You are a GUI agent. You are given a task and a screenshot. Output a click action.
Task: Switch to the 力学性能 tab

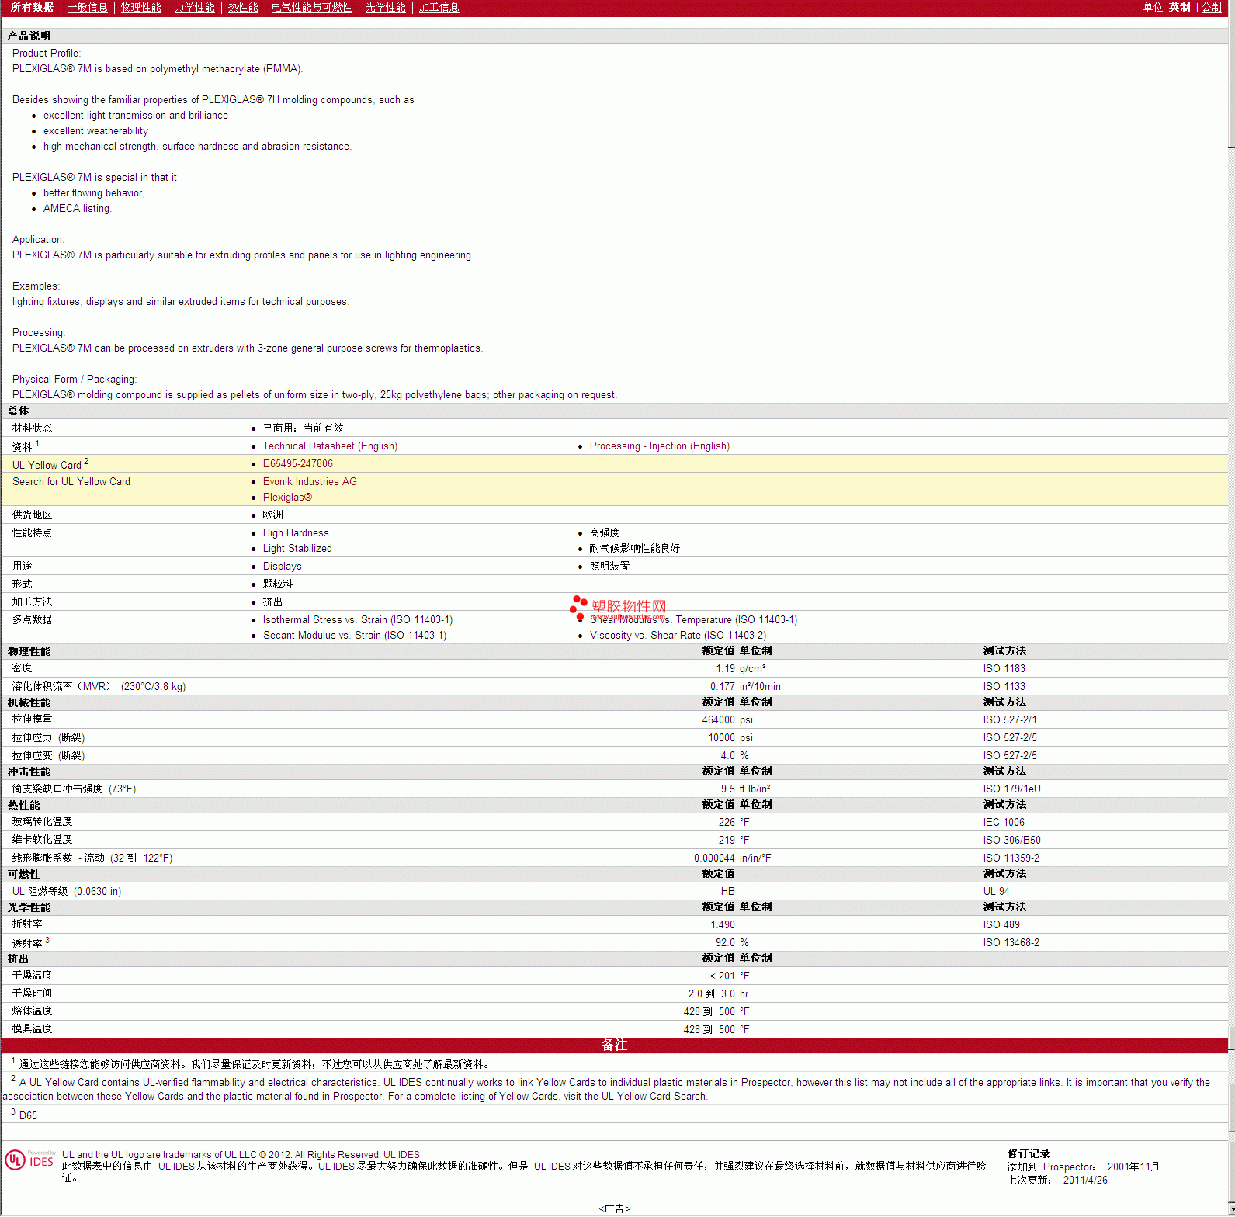pos(195,7)
